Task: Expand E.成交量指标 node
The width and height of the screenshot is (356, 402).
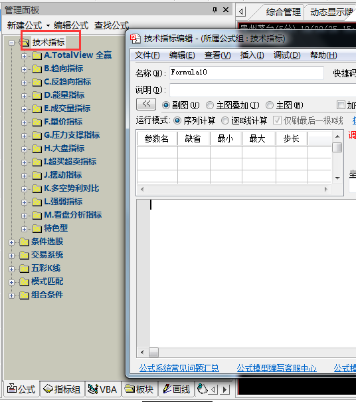Action: click(24, 109)
